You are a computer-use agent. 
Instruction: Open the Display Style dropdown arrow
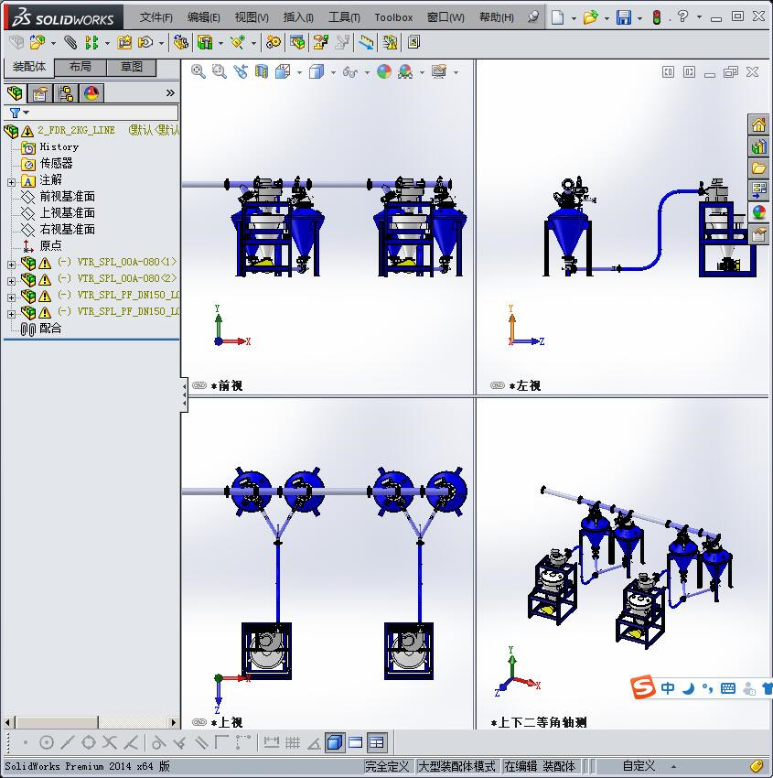(x=333, y=72)
